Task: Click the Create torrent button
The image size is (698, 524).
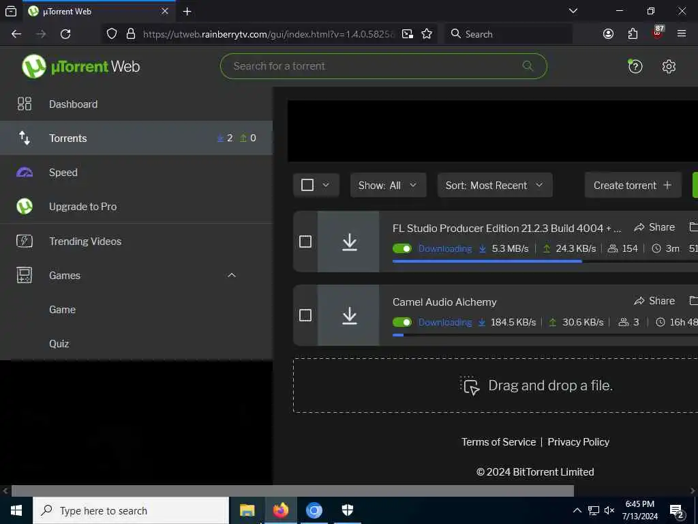Action: pyautogui.click(x=633, y=185)
